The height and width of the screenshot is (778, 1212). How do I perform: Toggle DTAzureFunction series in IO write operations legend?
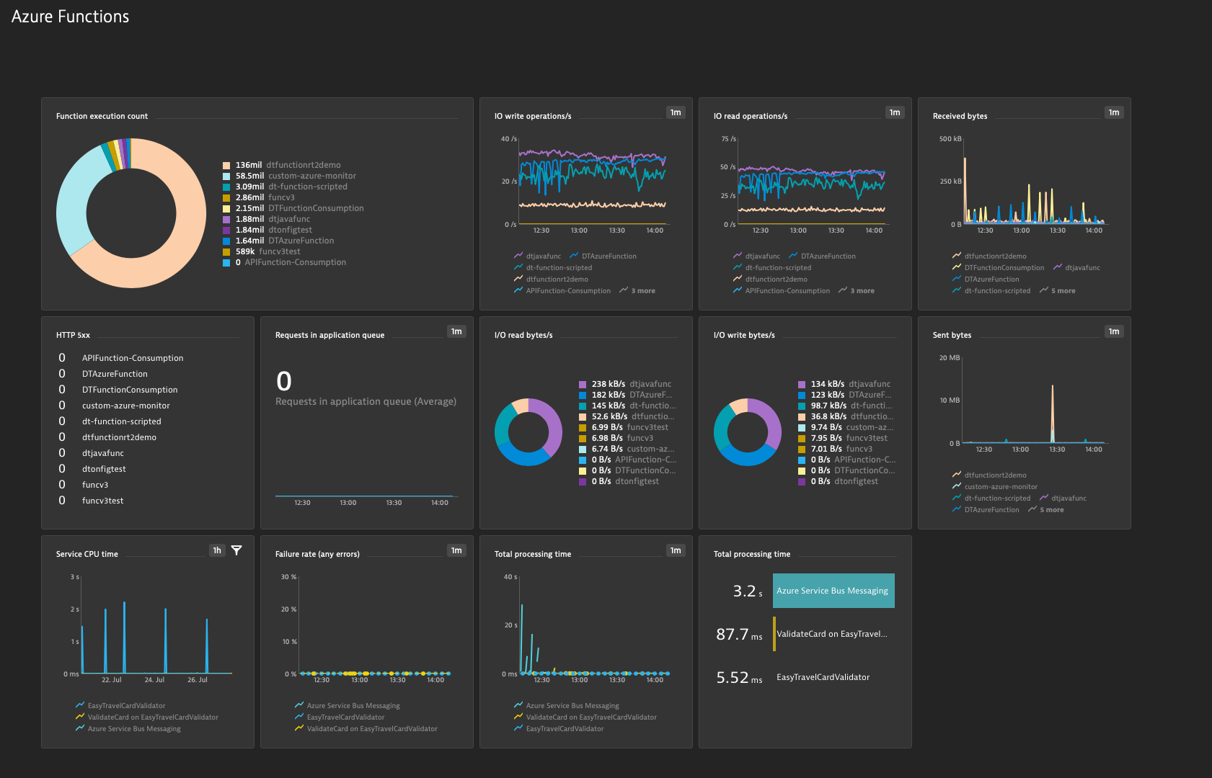pyautogui.click(x=603, y=256)
